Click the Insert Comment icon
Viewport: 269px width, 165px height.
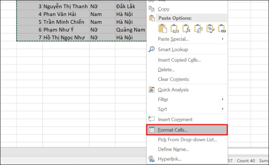point(151,119)
